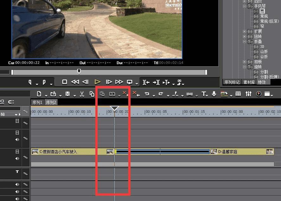Select the 山折 effect item
Viewport: 281px width, 201px height.
pos(264,52)
